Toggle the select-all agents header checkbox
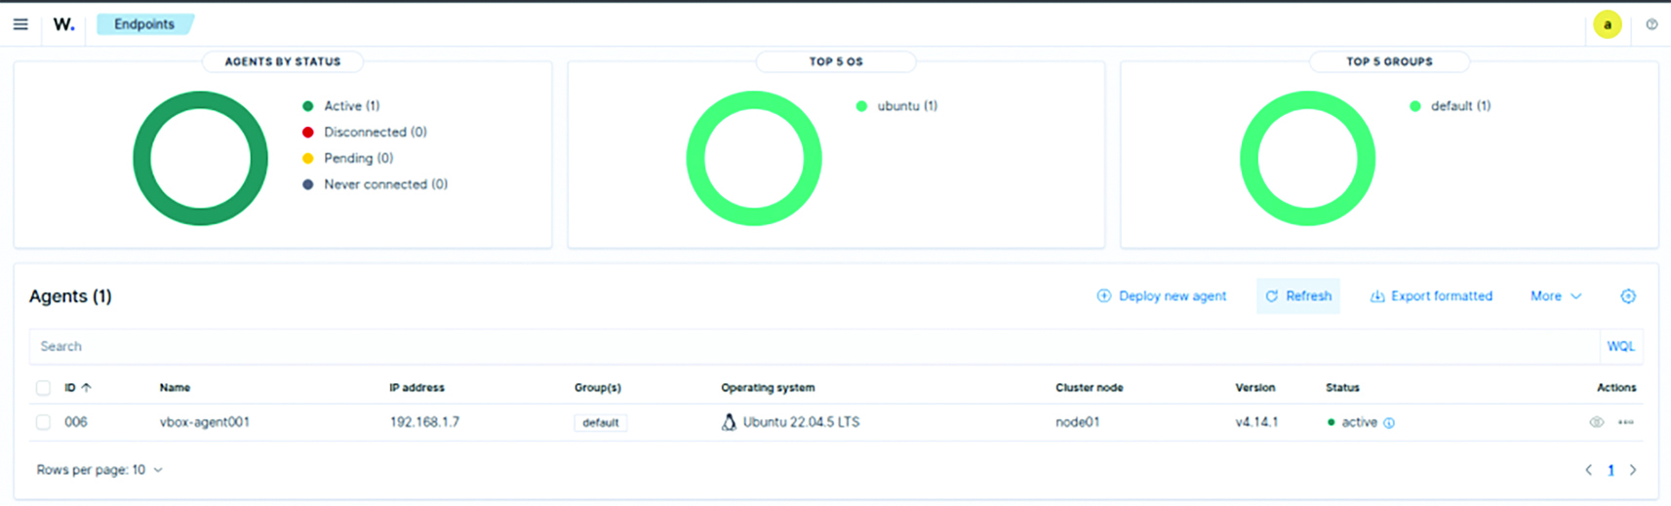 [x=43, y=388]
